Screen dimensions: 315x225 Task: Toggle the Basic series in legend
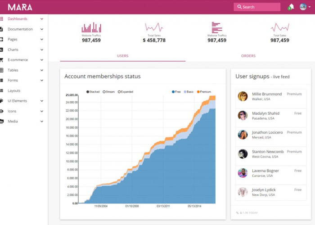(x=189, y=92)
